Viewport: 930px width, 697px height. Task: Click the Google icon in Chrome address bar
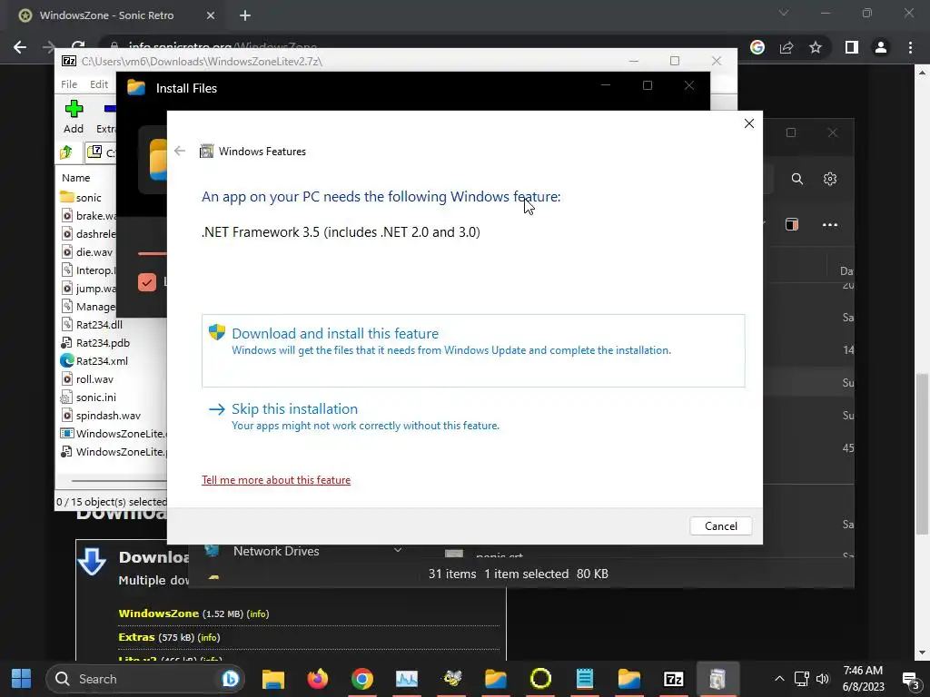pos(757,47)
